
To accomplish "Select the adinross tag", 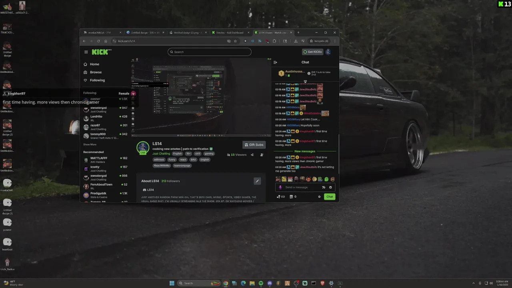I will [x=159, y=160].
